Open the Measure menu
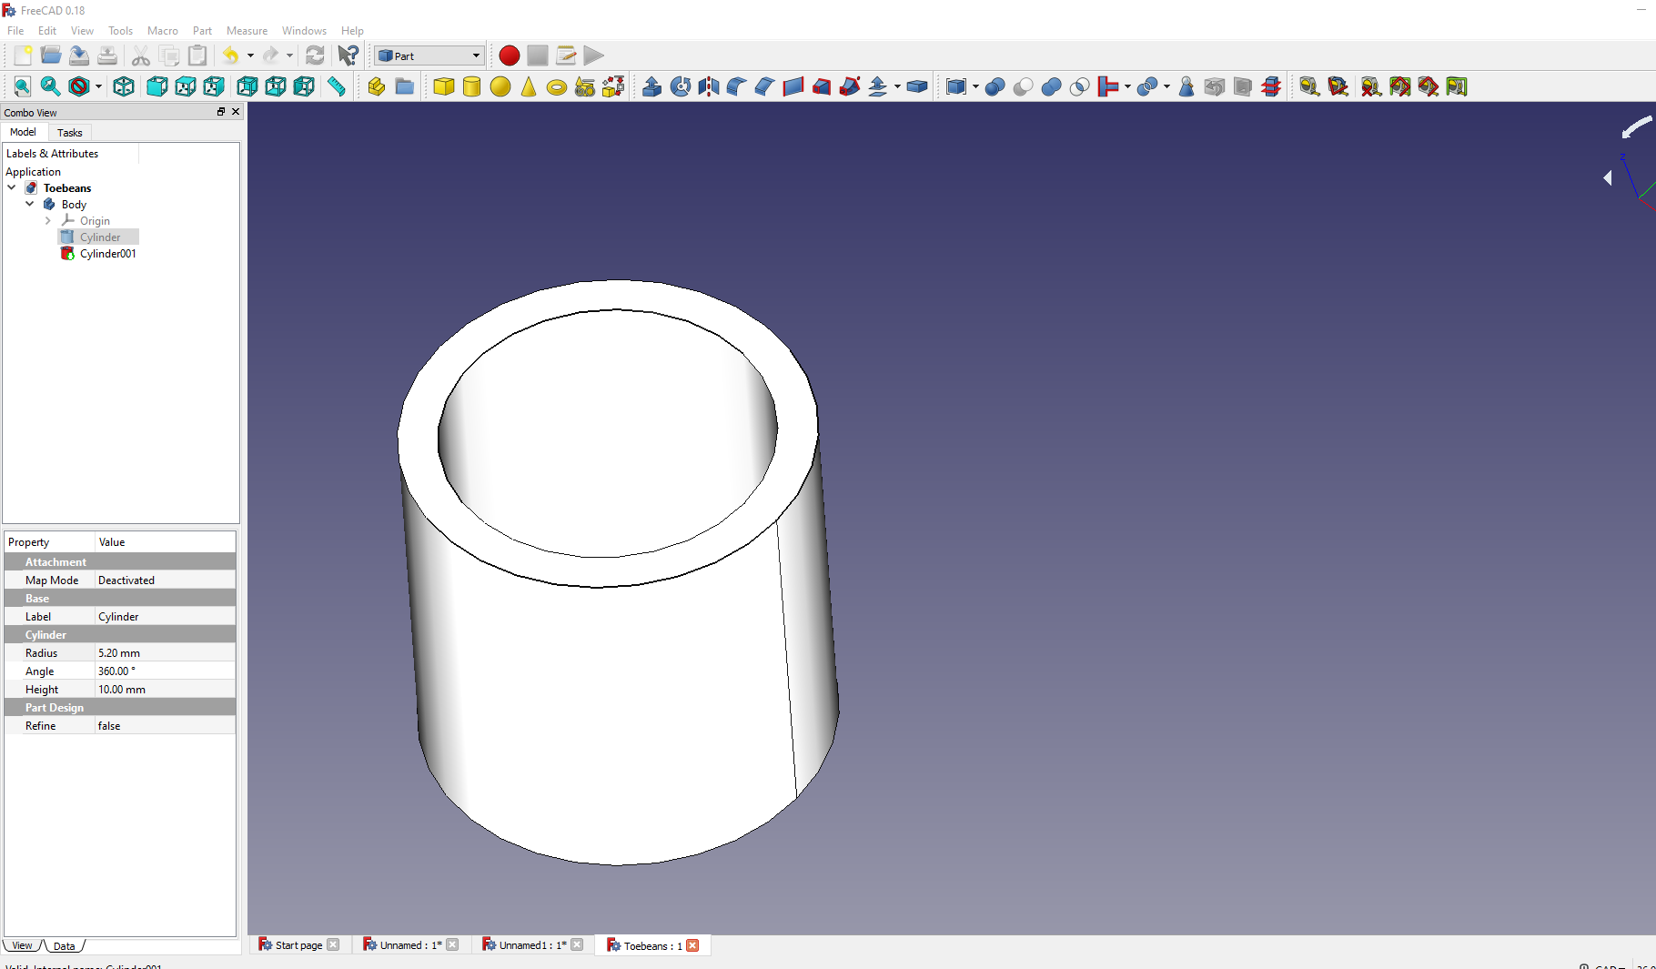This screenshot has height=969, width=1656. [x=247, y=30]
